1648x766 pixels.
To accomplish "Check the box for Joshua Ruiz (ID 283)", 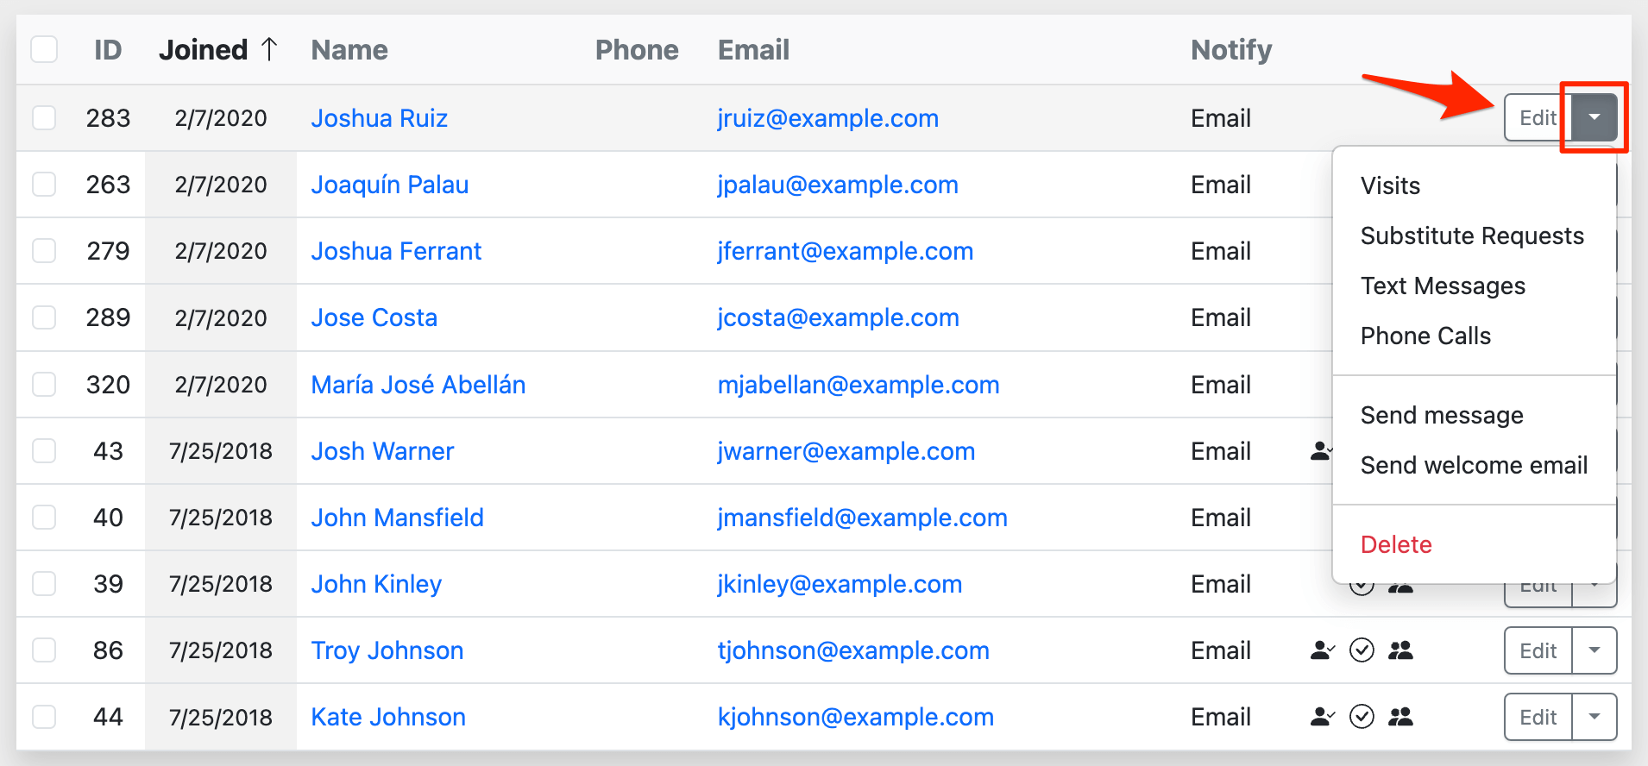I will pos(44,117).
